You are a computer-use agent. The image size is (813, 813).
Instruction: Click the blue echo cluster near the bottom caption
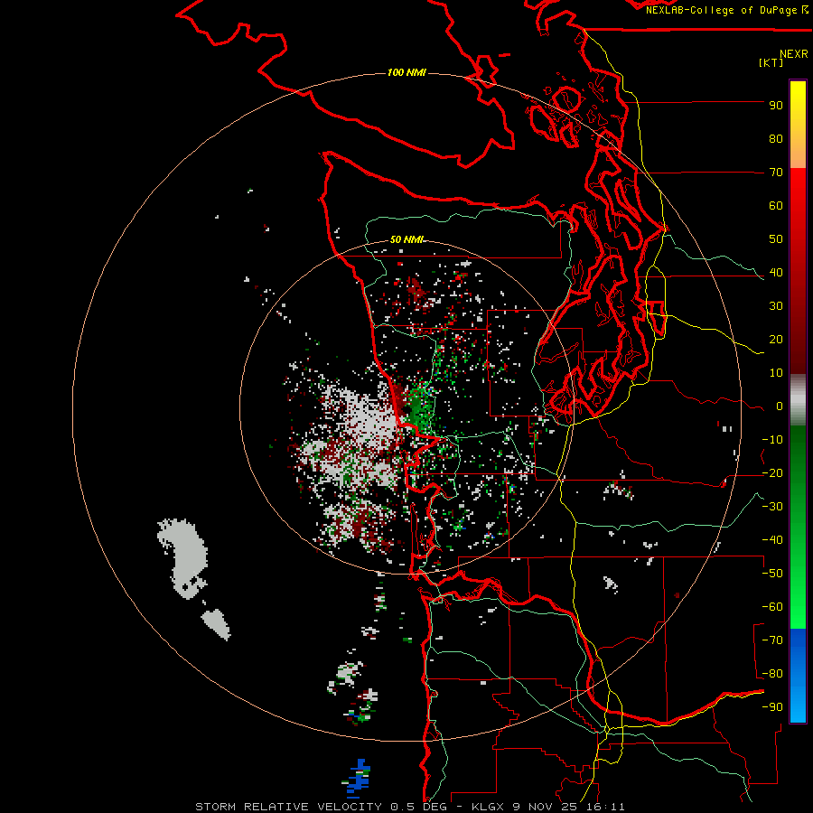click(x=358, y=778)
